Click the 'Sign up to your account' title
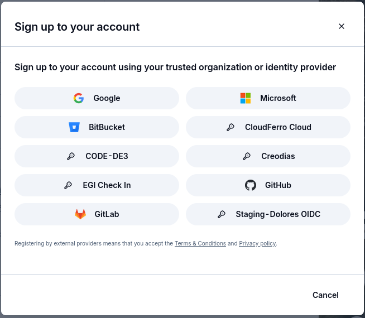365x318 pixels. (x=77, y=27)
